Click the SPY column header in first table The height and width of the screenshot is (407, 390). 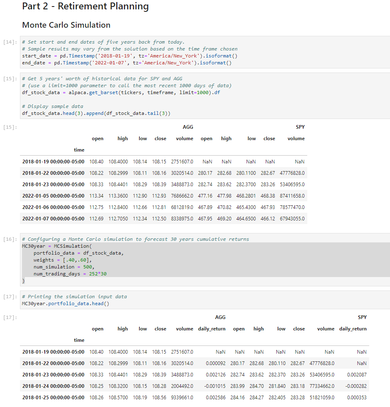(300, 127)
